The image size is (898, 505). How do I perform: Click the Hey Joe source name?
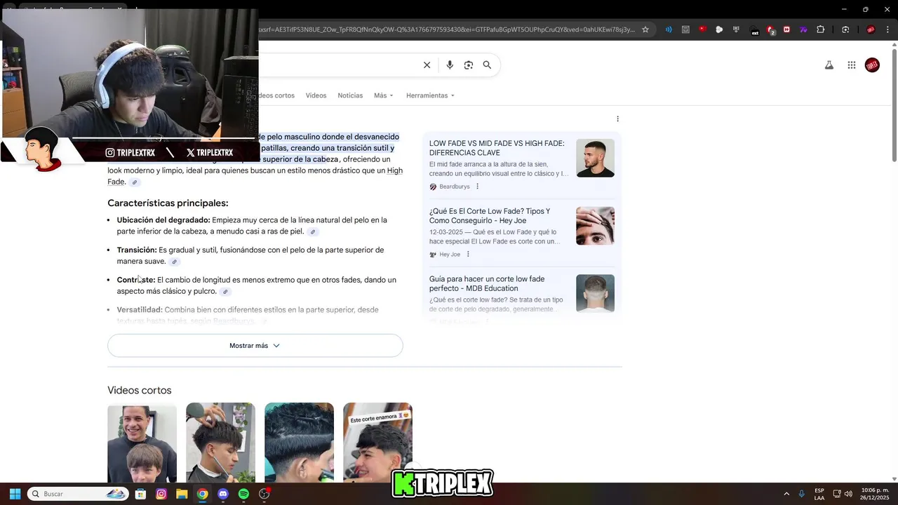(x=450, y=254)
